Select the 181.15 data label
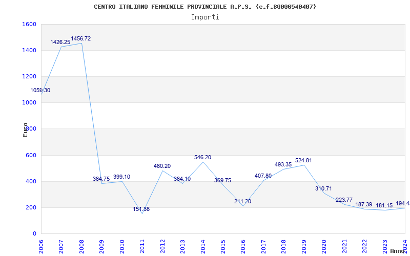Screen dimensions: 410x256 [384, 206]
